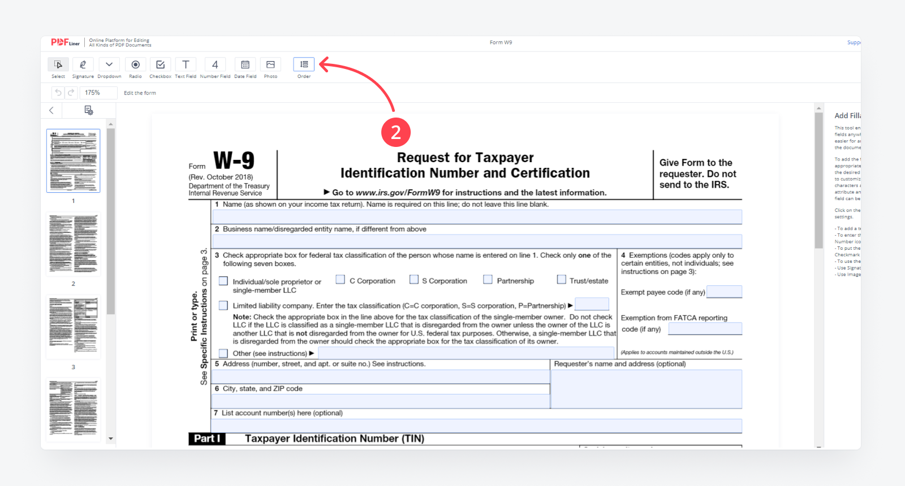Check the Other (see instructions) checkbox

[x=223, y=353]
